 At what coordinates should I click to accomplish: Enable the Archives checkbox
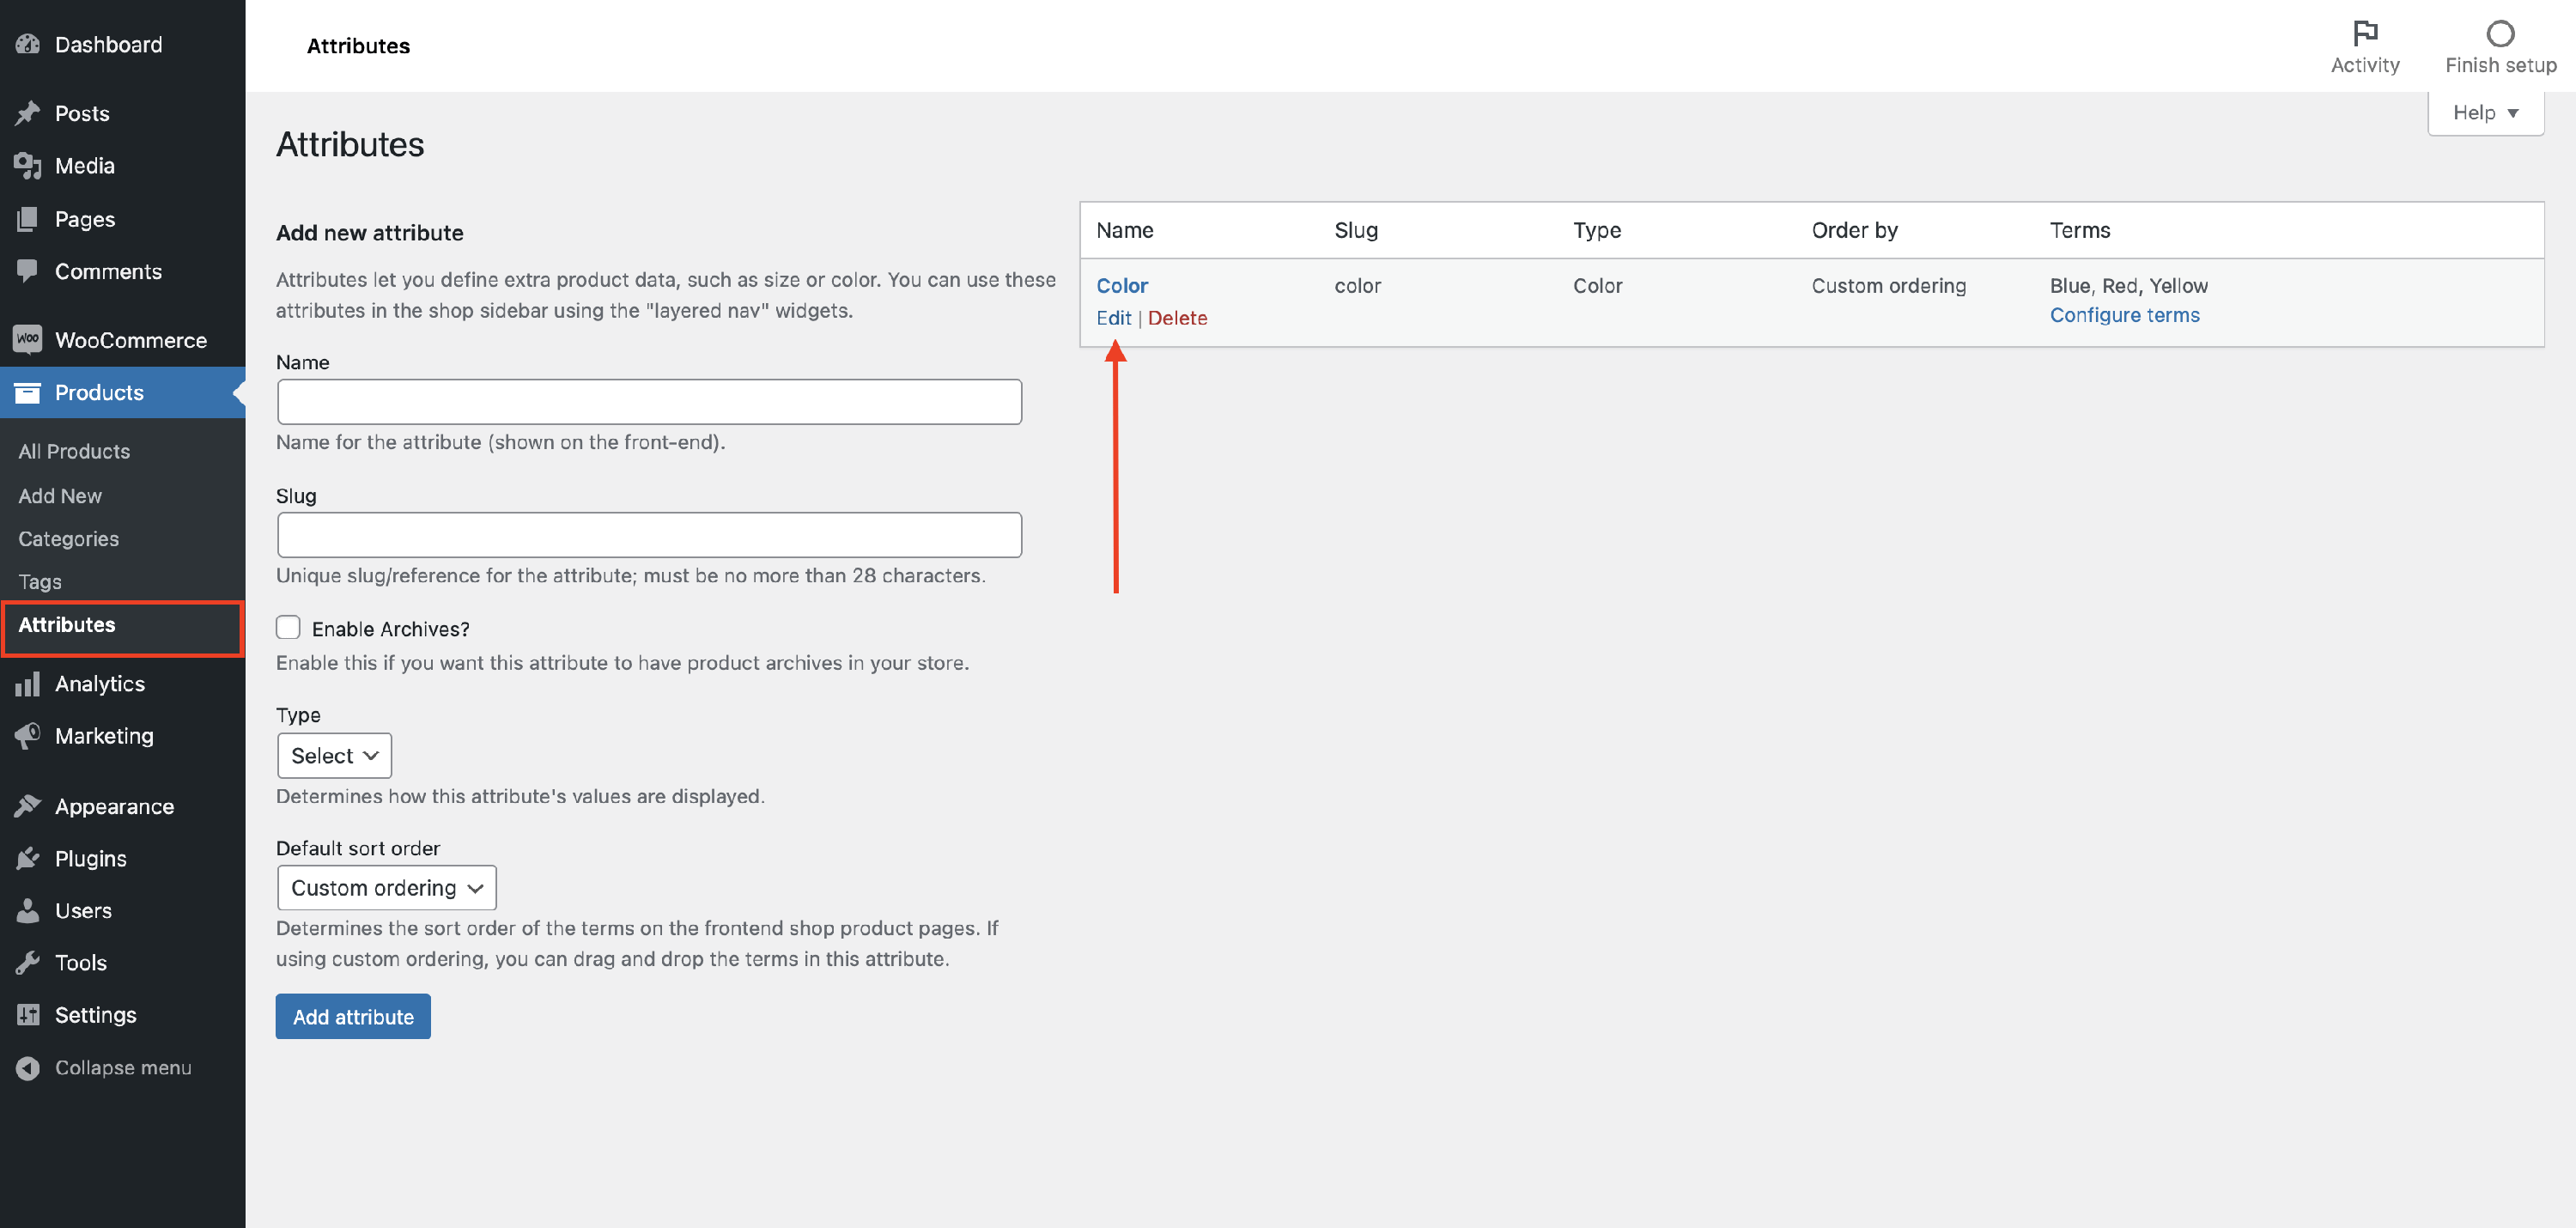(x=288, y=627)
